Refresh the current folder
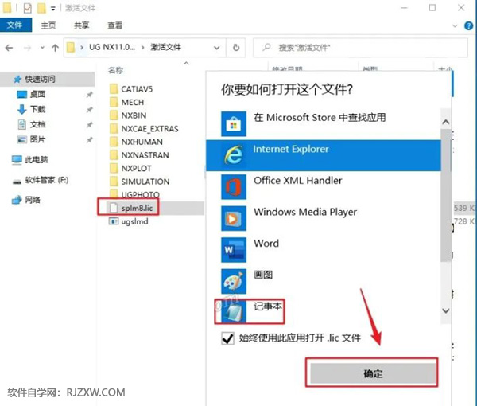The width and height of the screenshot is (477, 406). point(236,48)
